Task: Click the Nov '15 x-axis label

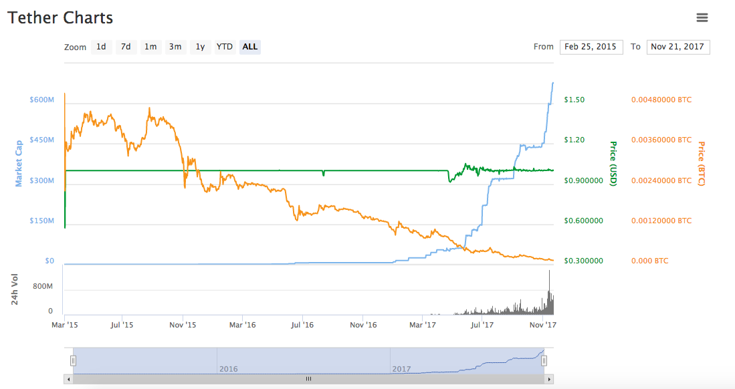Action: point(183,325)
